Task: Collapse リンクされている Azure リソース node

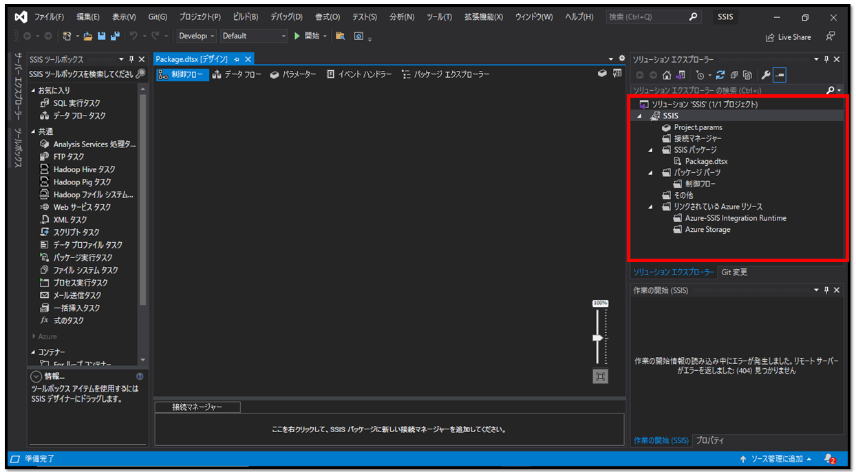Action: (x=651, y=207)
